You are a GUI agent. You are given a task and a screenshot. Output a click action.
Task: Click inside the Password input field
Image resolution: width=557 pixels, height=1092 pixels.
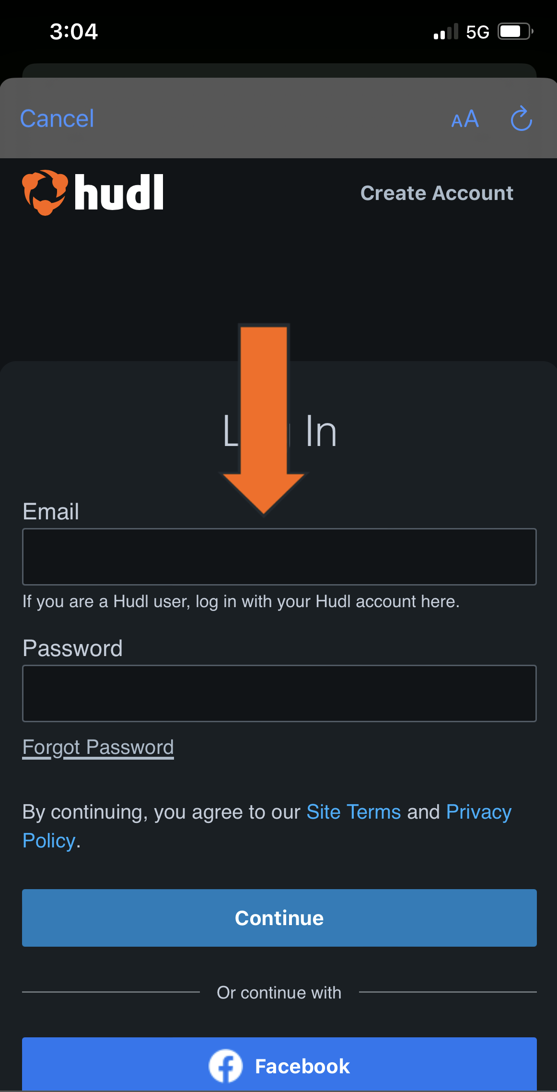pyautogui.click(x=278, y=693)
